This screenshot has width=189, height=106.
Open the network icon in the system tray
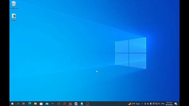[157, 104]
